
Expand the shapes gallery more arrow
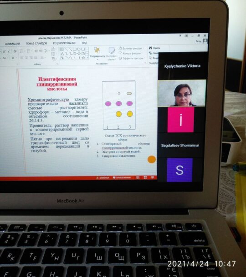87,58
